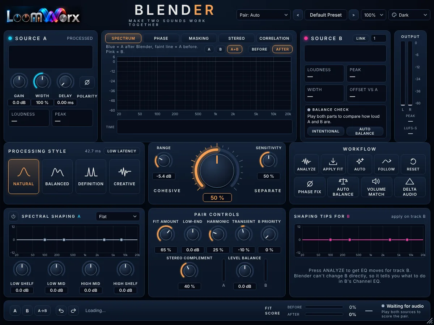Open the 100% zoom scale dropdown
This screenshot has width=434, height=325.
373,15
